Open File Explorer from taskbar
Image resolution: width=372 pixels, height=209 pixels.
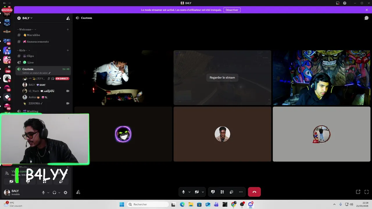[x=191, y=204]
